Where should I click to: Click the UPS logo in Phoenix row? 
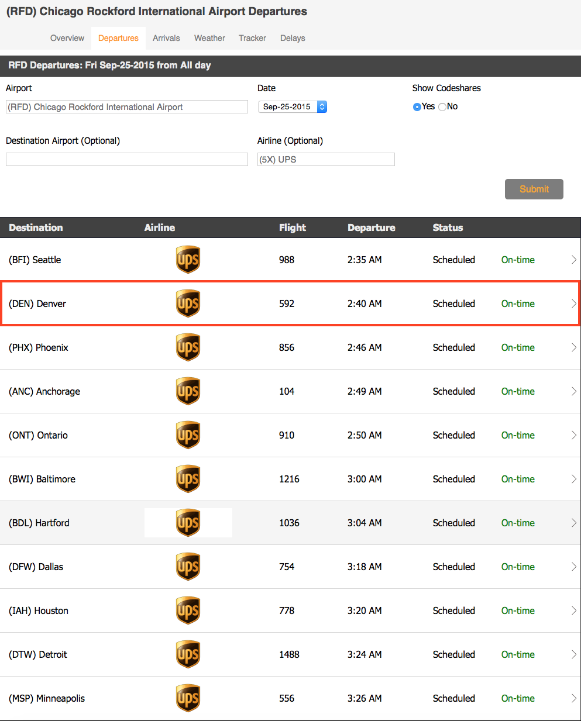[188, 347]
